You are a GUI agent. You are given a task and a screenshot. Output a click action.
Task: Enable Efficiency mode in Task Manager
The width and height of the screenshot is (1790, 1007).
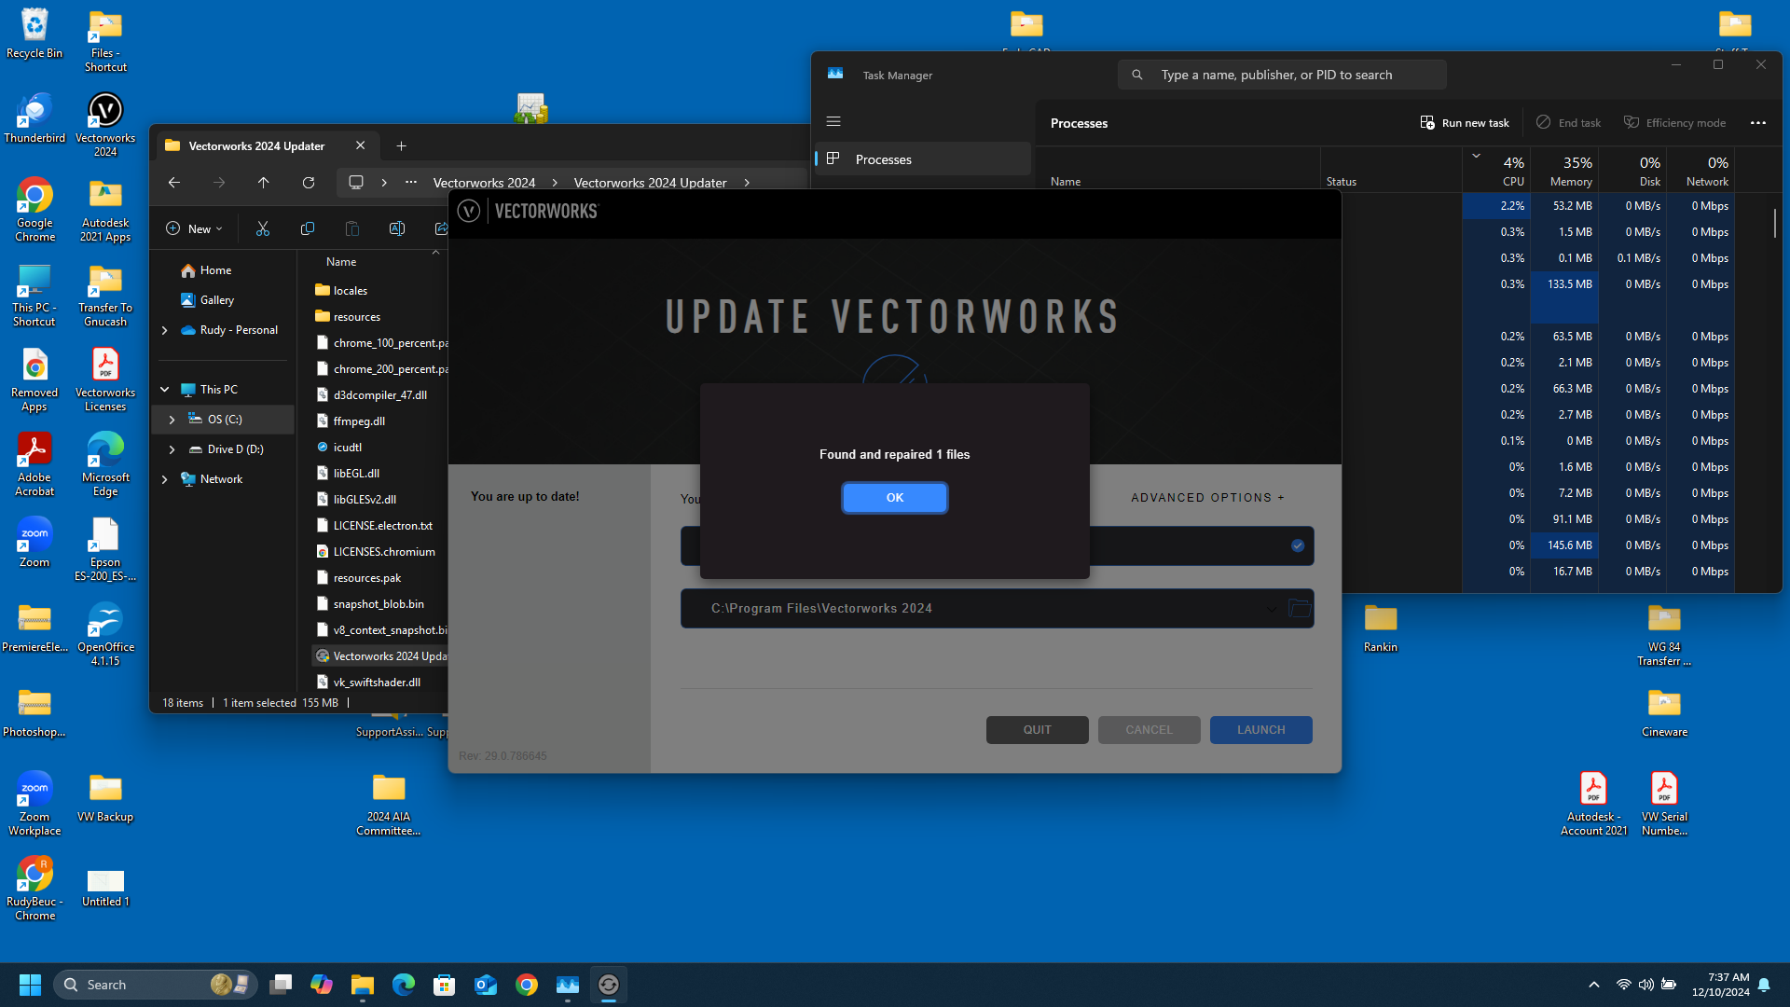[x=1674, y=122]
